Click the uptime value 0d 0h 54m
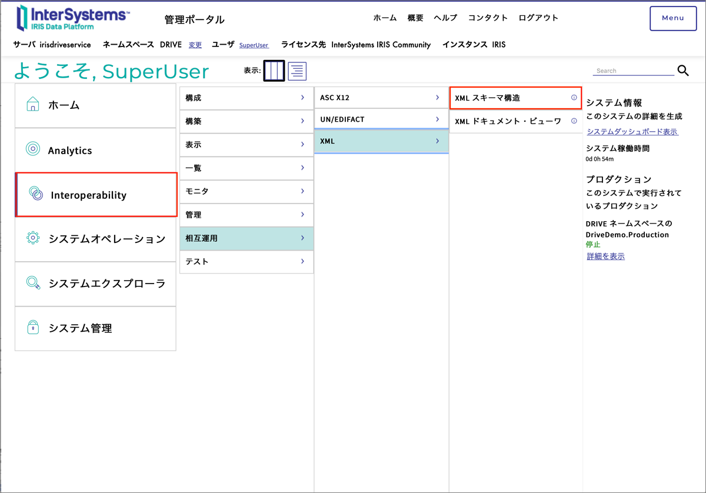Viewport: 706px width, 493px height. 600,159
